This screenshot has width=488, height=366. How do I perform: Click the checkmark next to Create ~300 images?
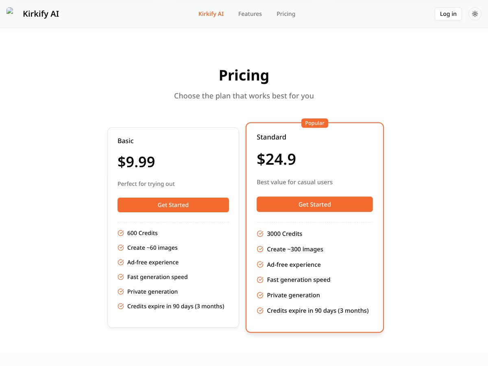[260, 249]
